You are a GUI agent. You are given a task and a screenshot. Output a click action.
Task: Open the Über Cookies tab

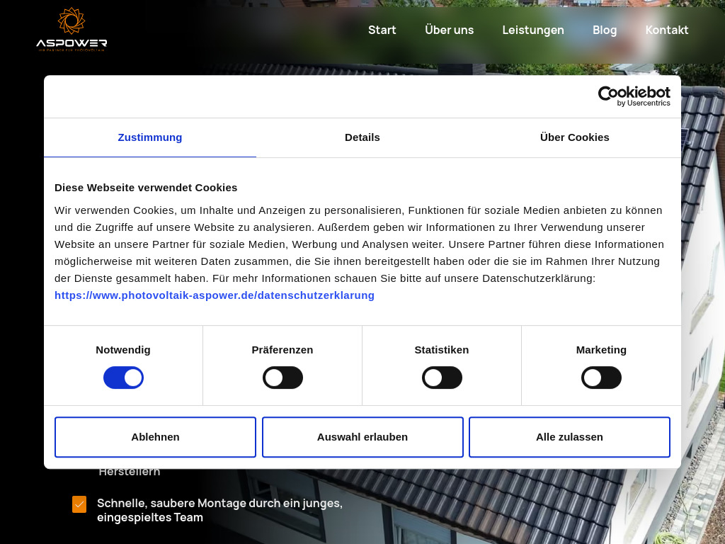click(x=575, y=137)
